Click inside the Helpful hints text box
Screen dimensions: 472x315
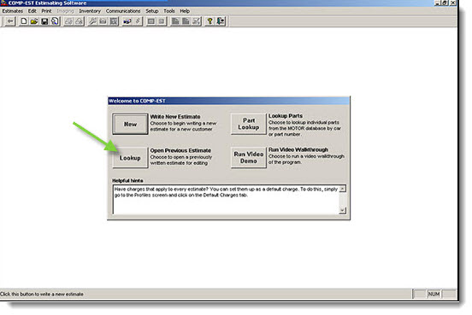pyautogui.click(x=227, y=200)
